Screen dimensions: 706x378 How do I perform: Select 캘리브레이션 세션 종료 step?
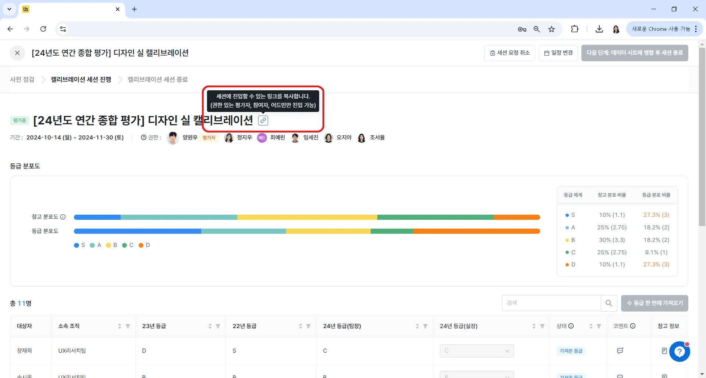pos(158,80)
